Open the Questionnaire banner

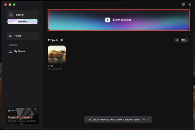click(x=22, y=116)
